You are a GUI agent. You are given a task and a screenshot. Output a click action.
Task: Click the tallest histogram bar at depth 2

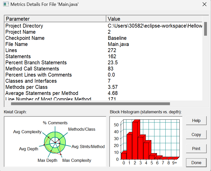pos(136,140)
